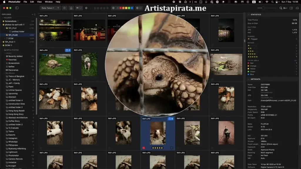Filter by blue color label
The image size is (301, 169).
132,8
